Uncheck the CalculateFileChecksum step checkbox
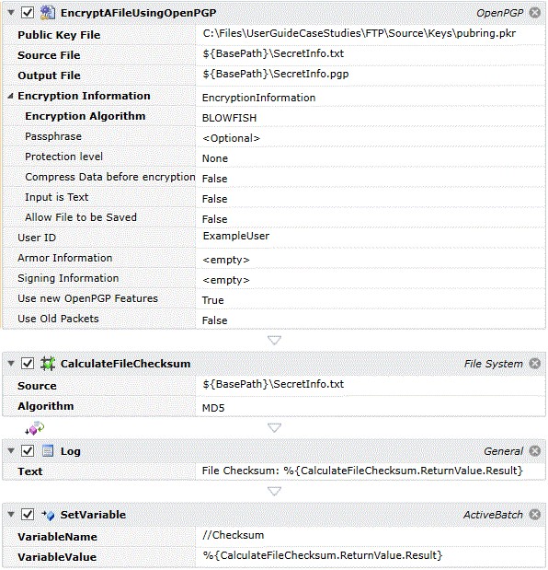 pos(28,364)
